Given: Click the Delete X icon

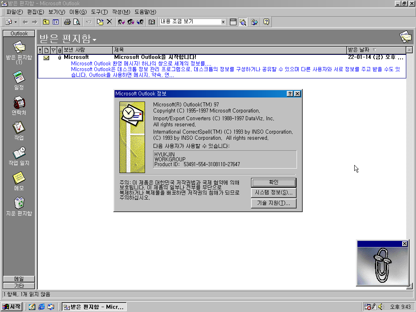Looking at the screenshot, I should (109, 22).
